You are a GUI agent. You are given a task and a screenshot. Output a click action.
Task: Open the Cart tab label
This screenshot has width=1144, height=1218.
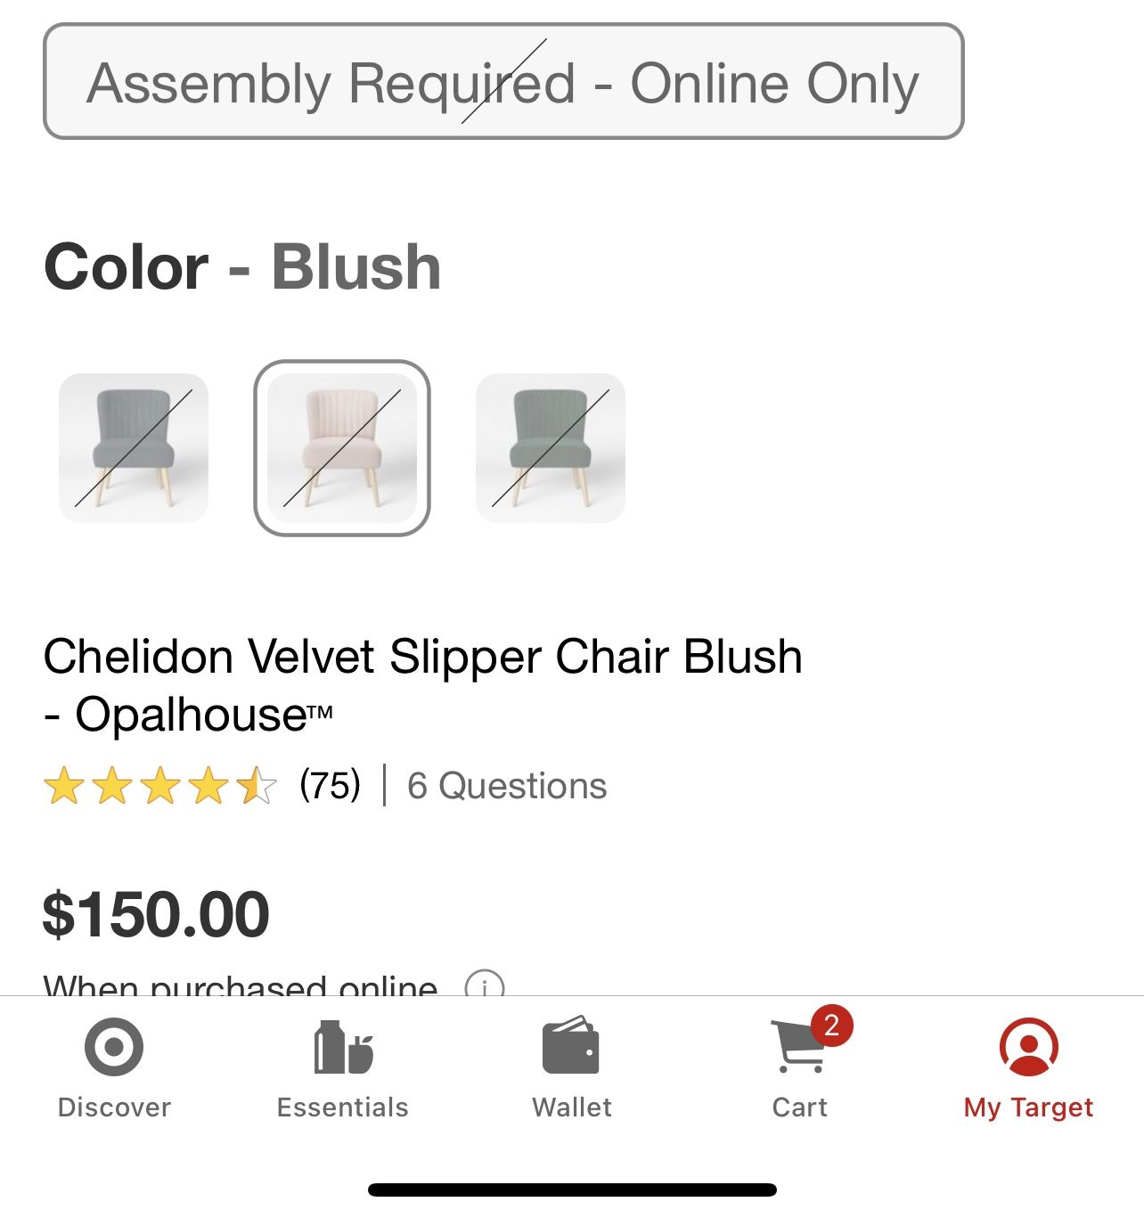(x=799, y=1107)
